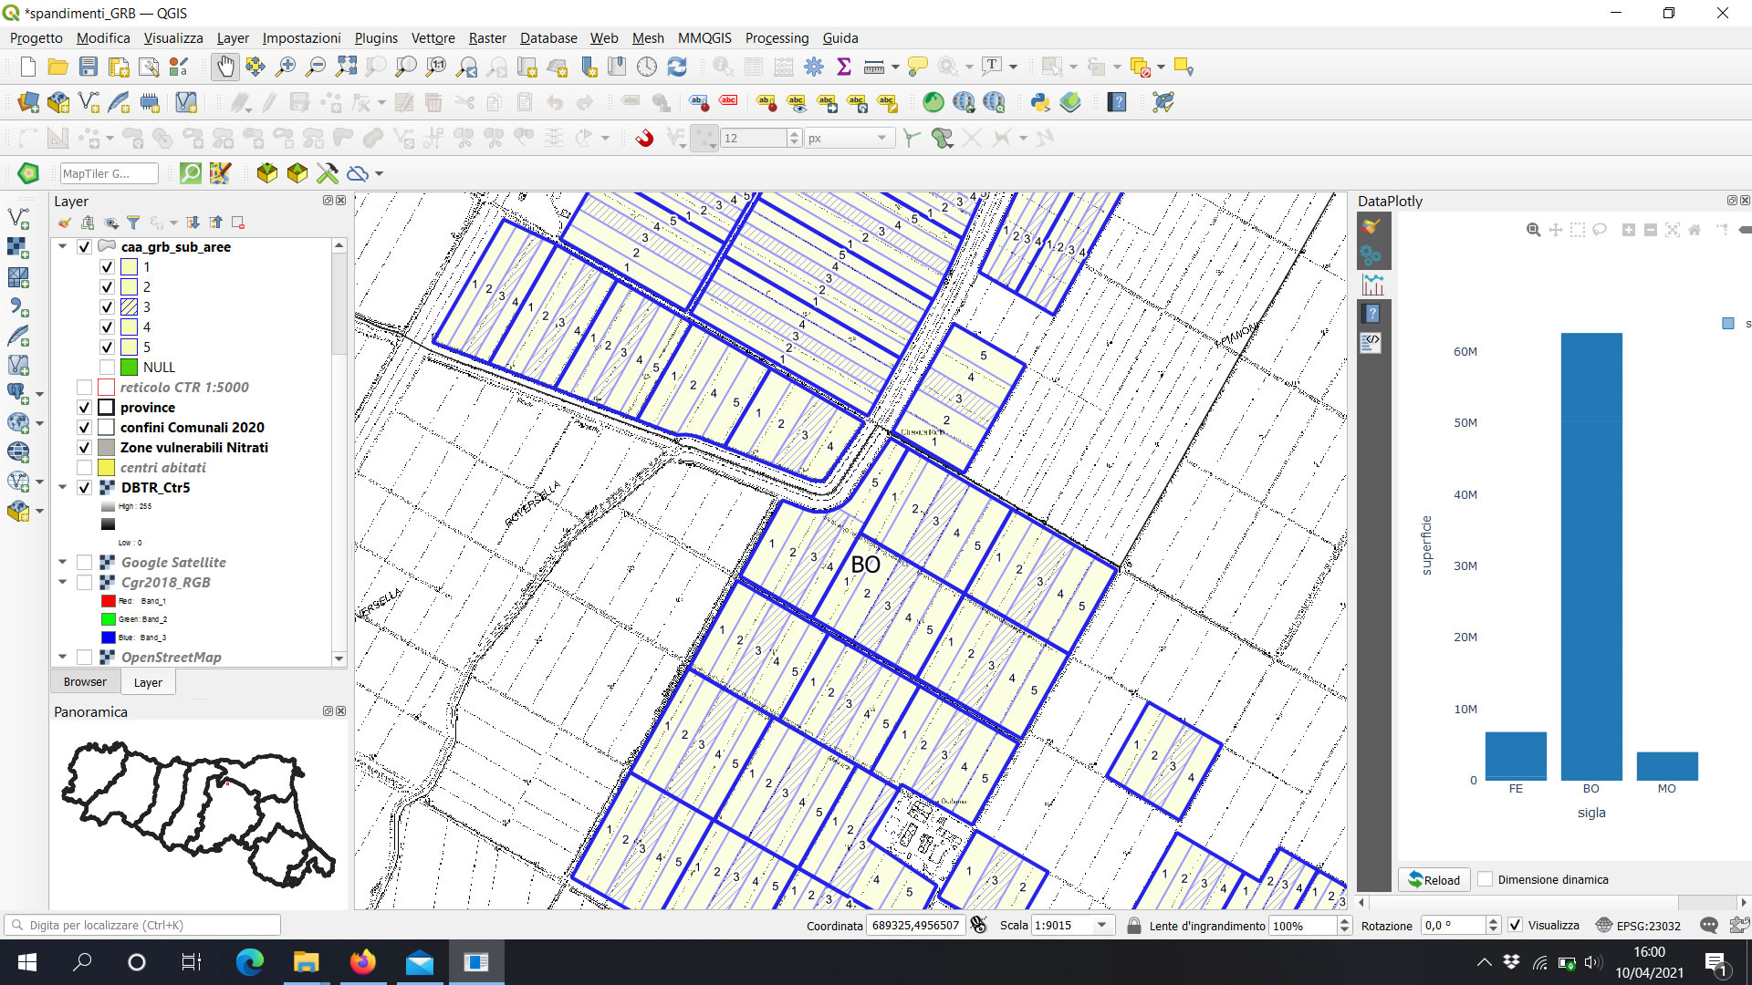This screenshot has width=1752, height=985.
Task: Switch to the Browser tab
Action: tap(85, 682)
